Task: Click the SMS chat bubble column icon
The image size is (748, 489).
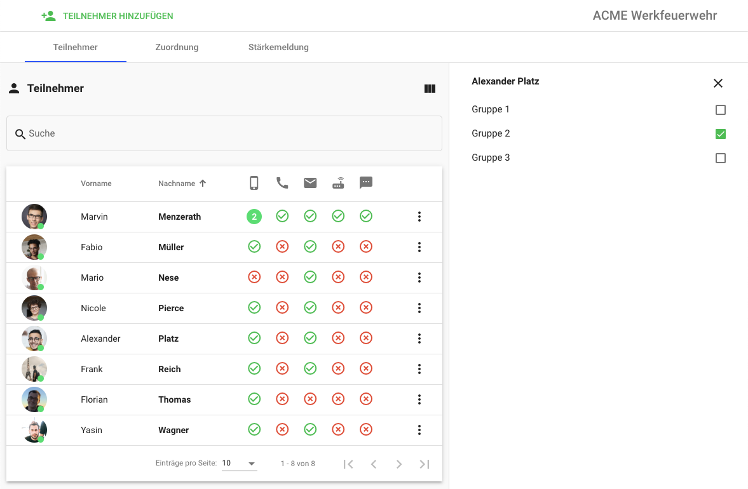Action: (x=366, y=184)
